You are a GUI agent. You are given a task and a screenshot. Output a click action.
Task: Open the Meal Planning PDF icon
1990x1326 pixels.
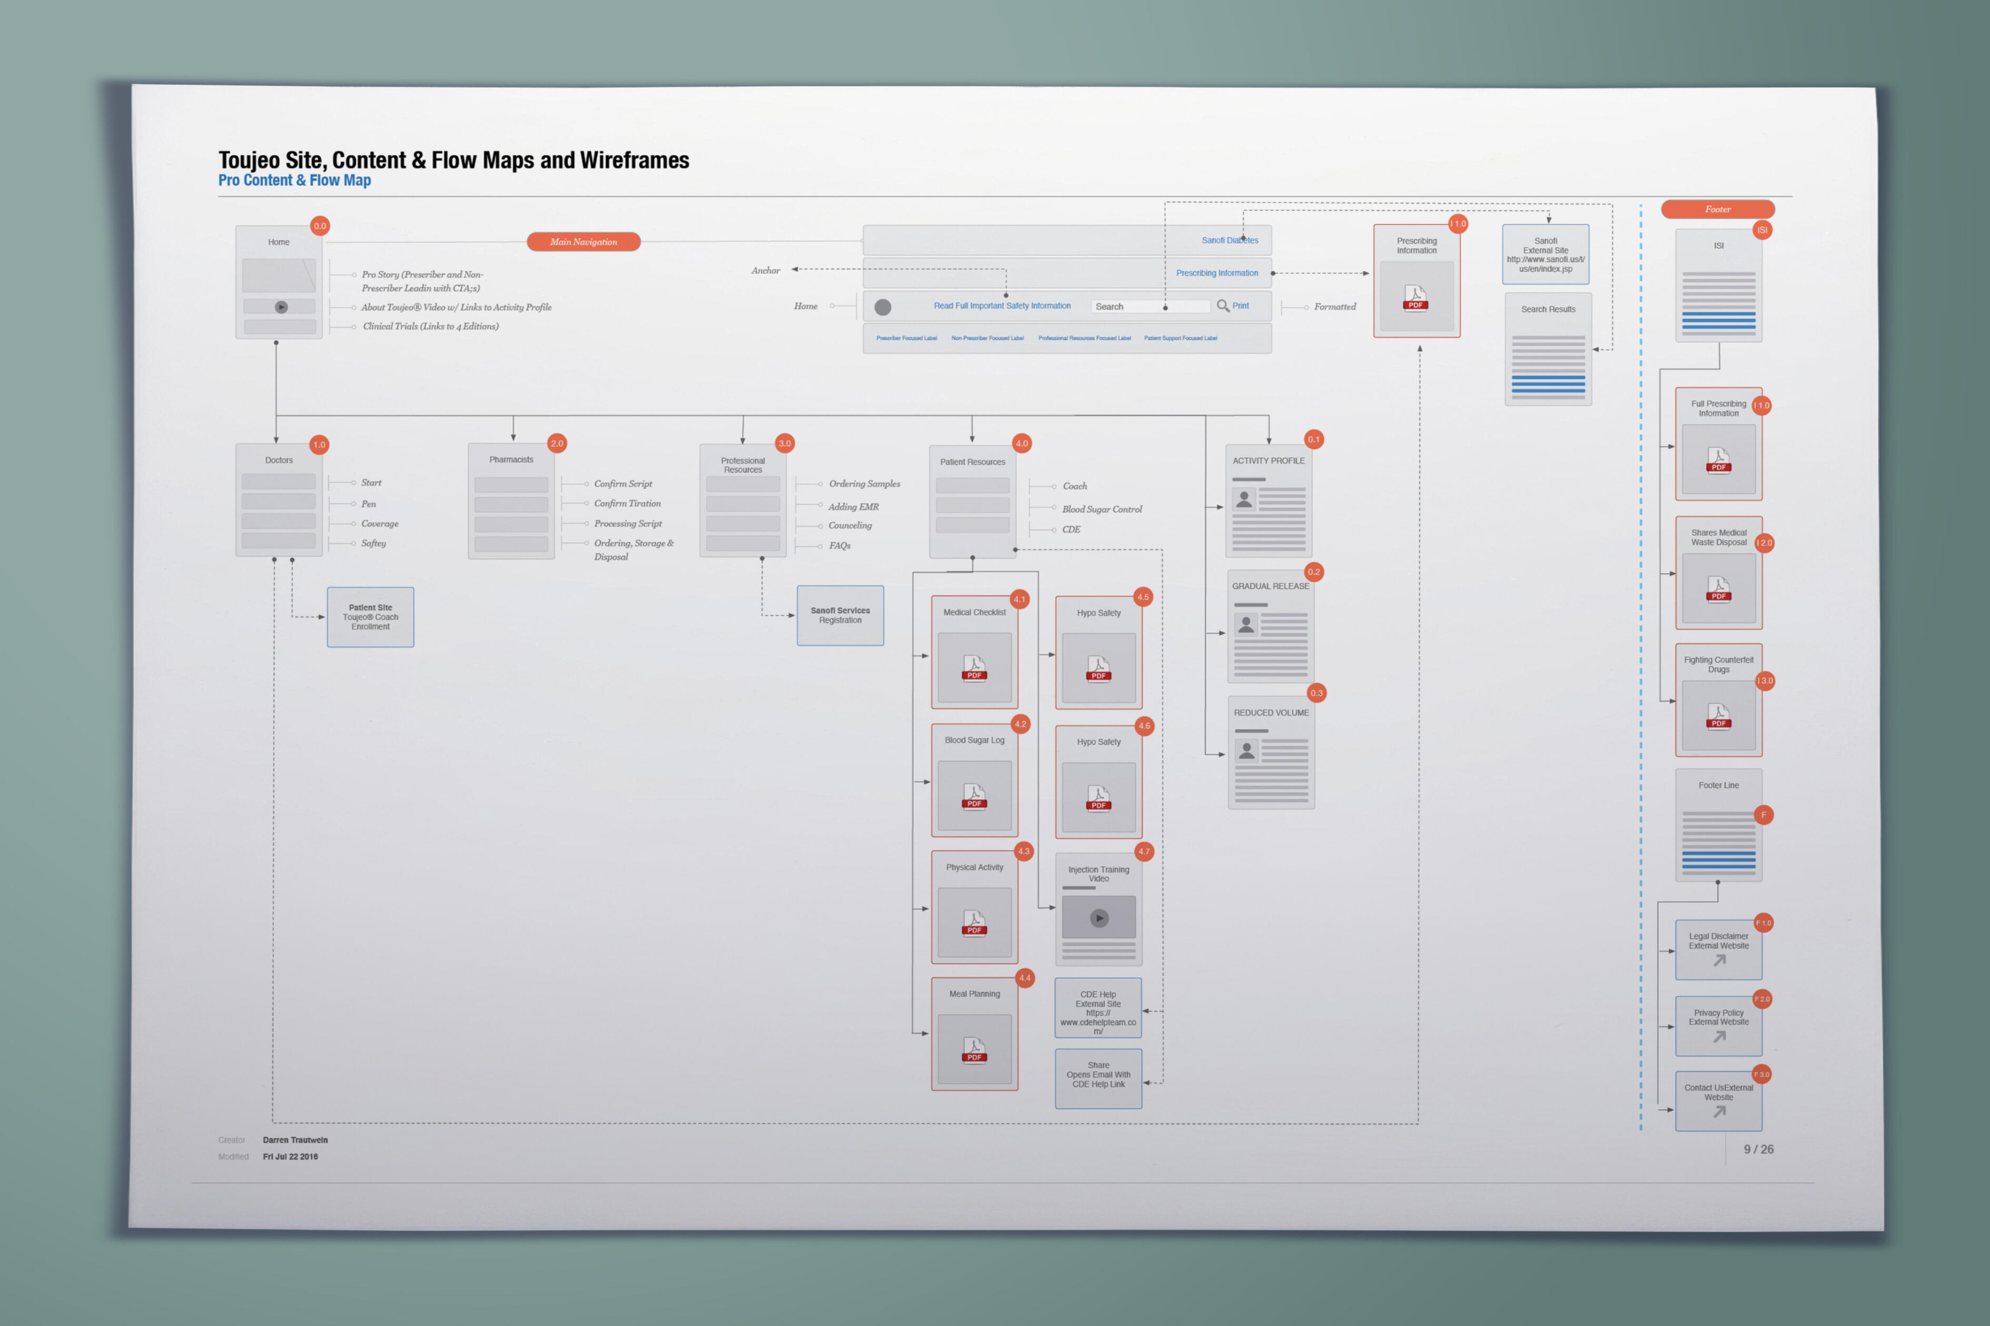974,1050
